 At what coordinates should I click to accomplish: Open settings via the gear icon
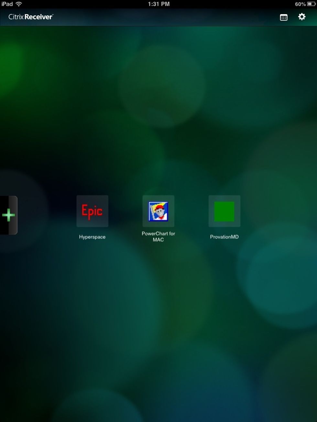coord(301,17)
